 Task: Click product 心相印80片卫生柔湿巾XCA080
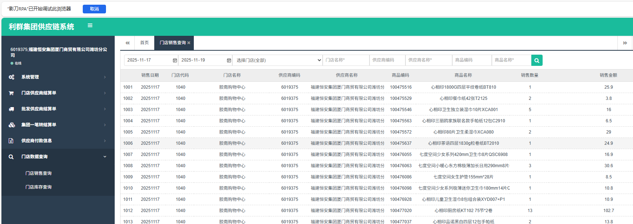tap(463, 132)
